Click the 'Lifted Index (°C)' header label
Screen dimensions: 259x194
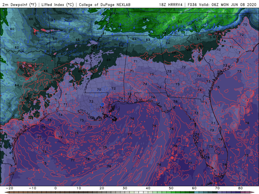coord(58,5)
